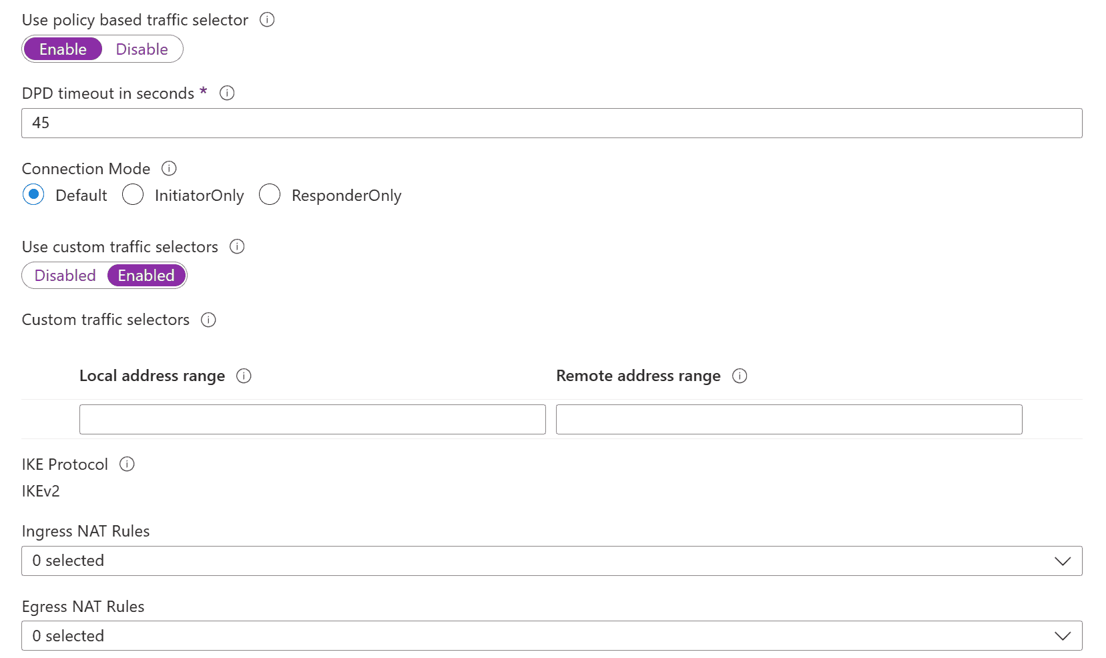The image size is (1106, 658).
Task: View info about Connection Mode
Action: tap(170, 169)
